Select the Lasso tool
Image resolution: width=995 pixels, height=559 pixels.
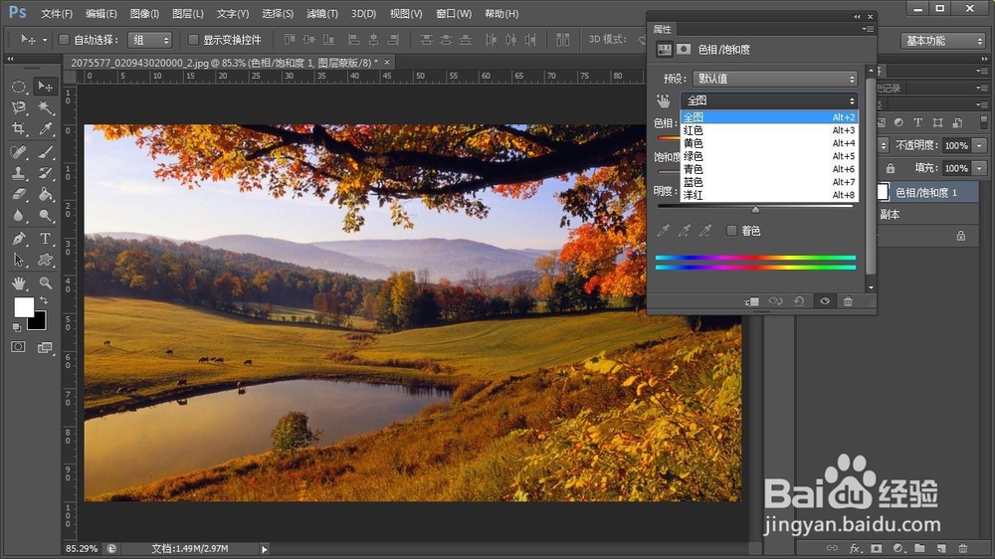pyautogui.click(x=18, y=107)
